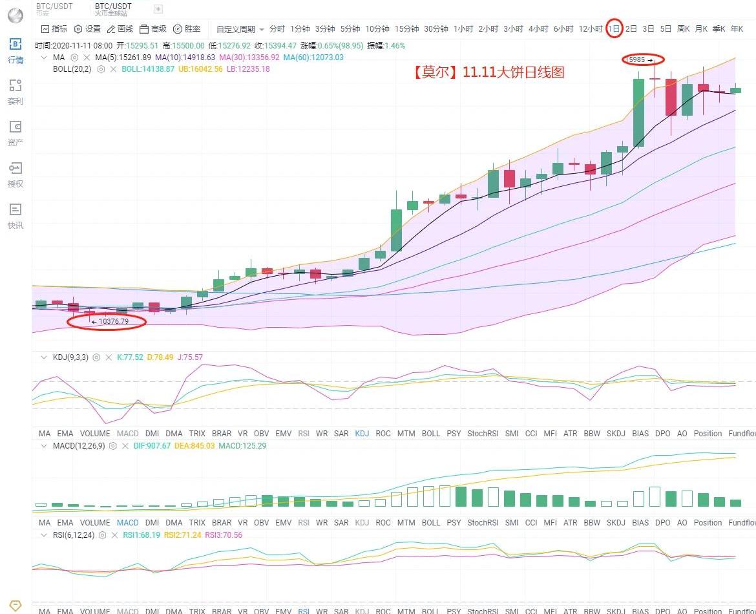The height and width of the screenshot is (614, 756).
Task: Select the 5日 period
Action: coord(666,29)
